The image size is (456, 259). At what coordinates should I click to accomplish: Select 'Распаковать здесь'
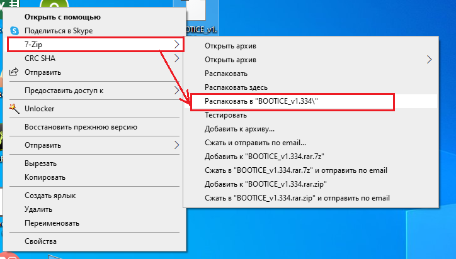point(236,87)
